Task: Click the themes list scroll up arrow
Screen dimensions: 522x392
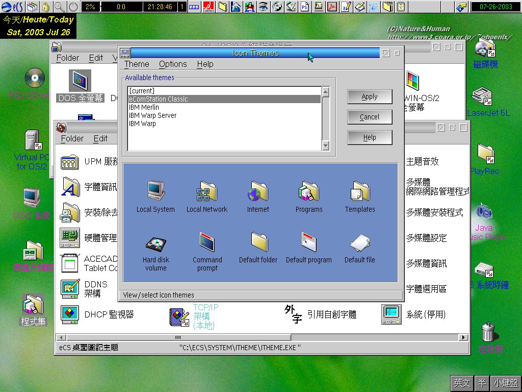Action: [x=326, y=91]
